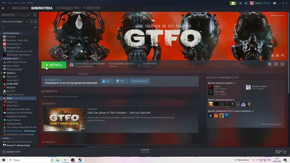Click the maybe later button
The height and width of the screenshot is (163, 290).
(x=140, y=81)
